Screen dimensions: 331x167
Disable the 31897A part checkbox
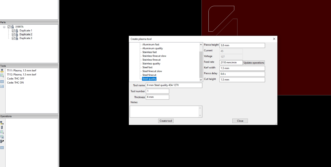9,27
